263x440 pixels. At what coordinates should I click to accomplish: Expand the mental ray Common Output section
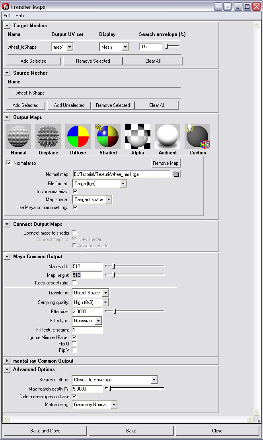[x=7, y=361]
